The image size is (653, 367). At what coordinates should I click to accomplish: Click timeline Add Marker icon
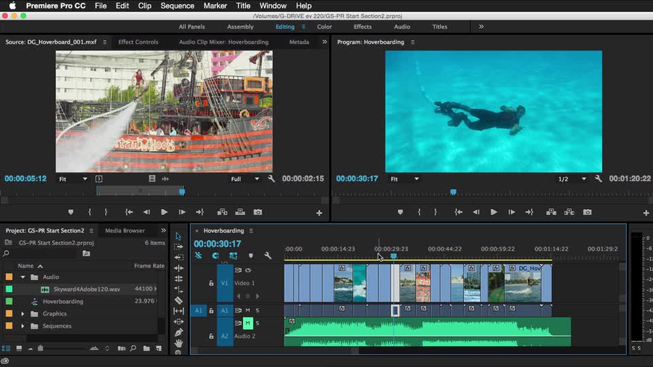(251, 256)
